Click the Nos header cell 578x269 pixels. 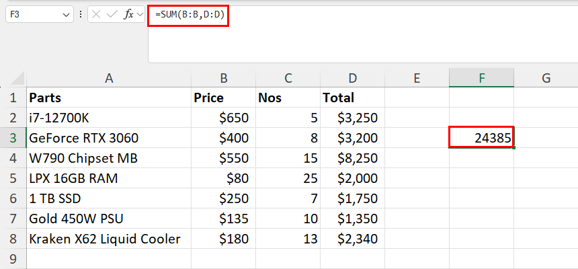pos(288,98)
